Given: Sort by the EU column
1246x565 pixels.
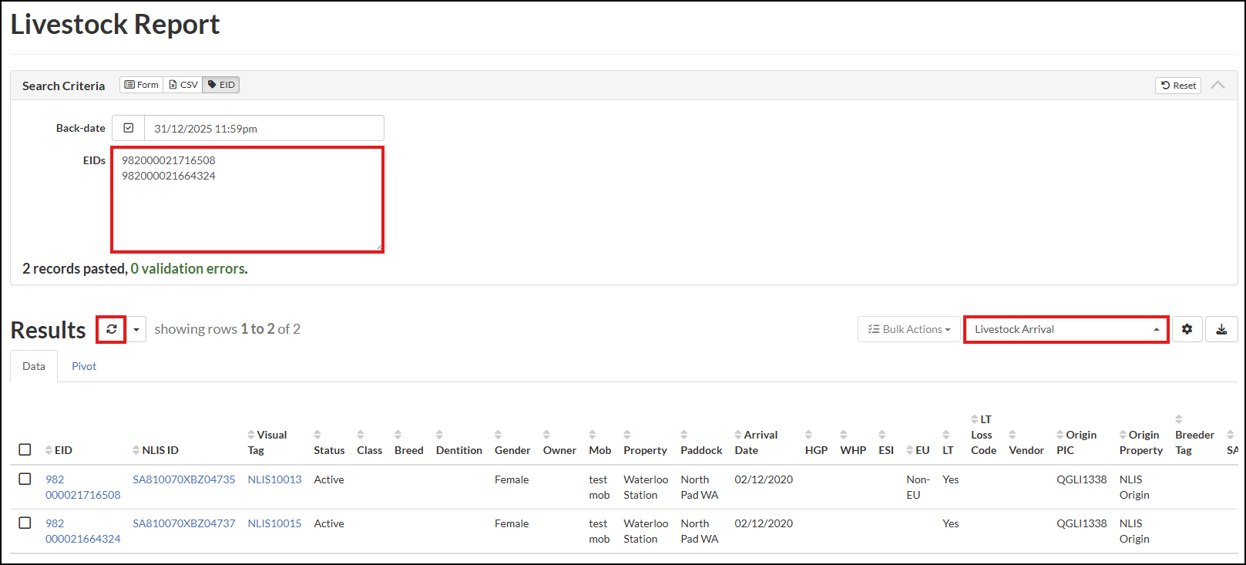Looking at the screenshot, I should (x=918, y=450).
